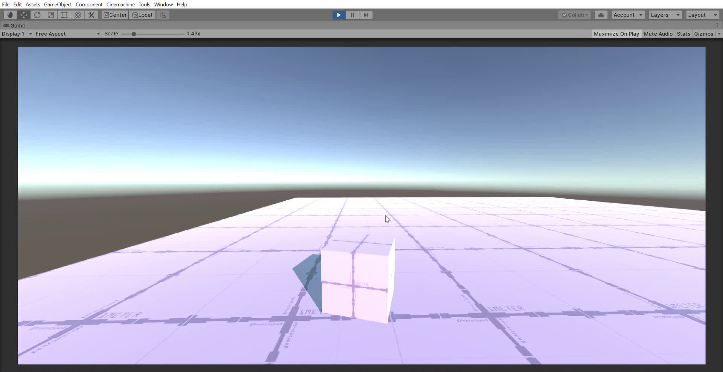Open the Layout dropdown

coord(702,15)
